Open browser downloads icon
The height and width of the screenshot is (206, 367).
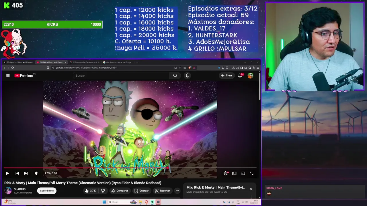click(x=233, y=68)
